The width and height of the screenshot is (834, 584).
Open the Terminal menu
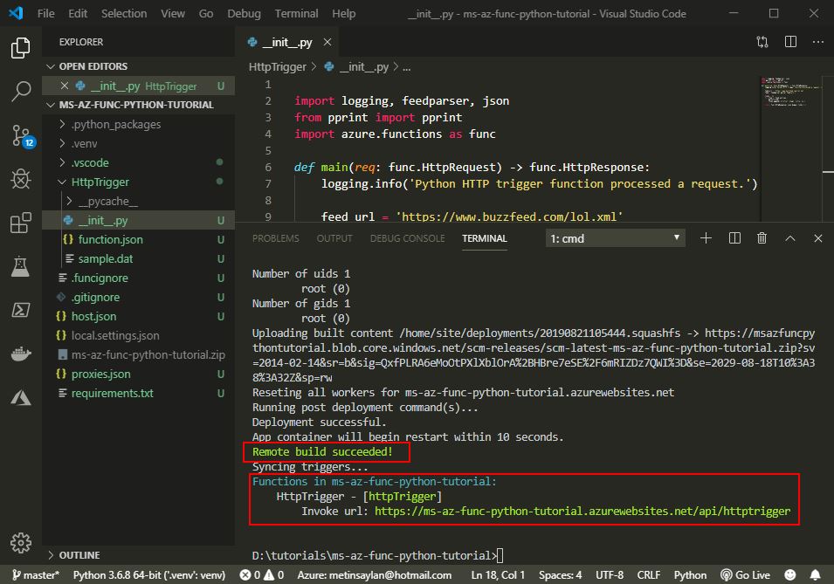point(296,13)
